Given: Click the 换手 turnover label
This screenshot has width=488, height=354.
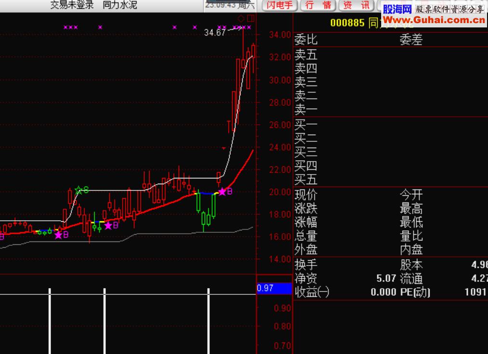Looking at the screenshot, I should [x=306, y=265].
